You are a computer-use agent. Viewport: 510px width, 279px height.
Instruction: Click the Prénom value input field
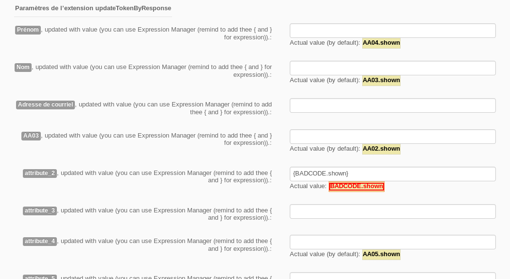click(x=392, y=31)
